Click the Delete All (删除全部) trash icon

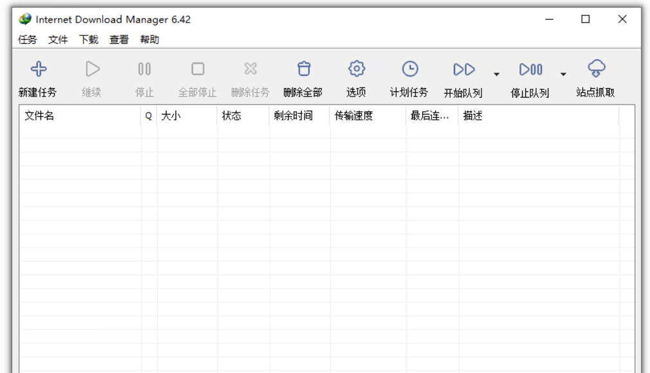tap(303, 69)
